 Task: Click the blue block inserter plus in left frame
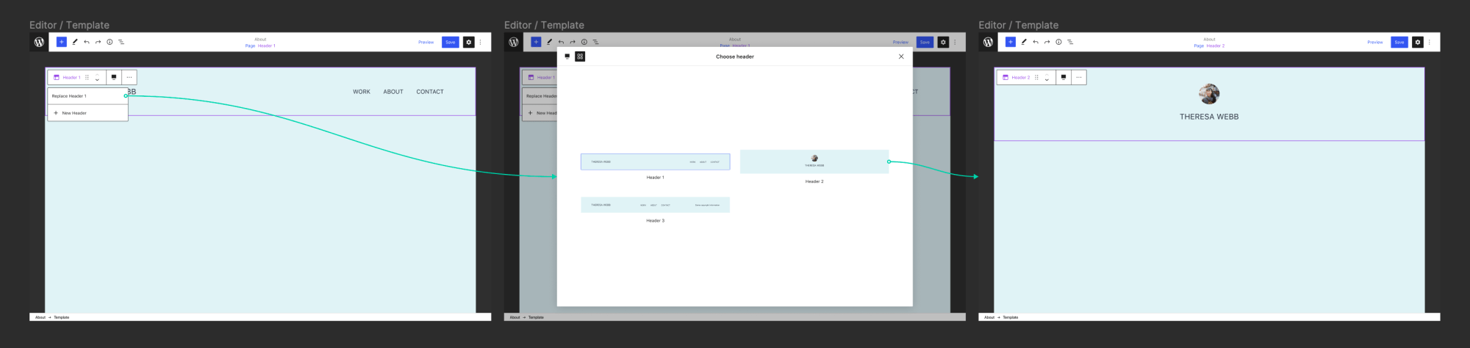(x=62, y=42)
